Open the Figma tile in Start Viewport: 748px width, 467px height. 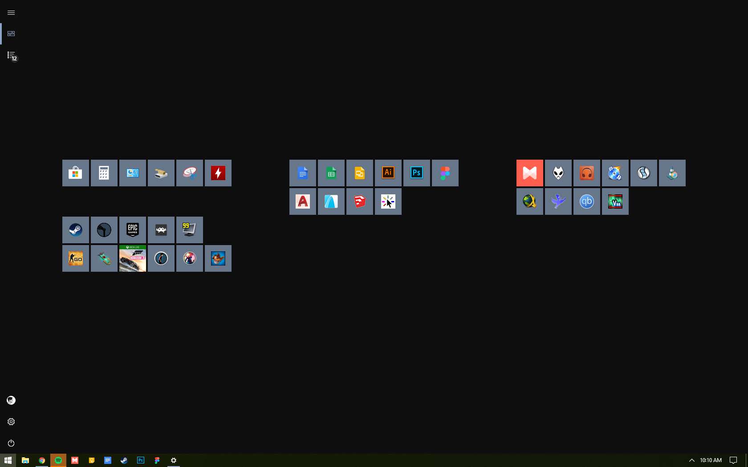click(x=445, y=173)
